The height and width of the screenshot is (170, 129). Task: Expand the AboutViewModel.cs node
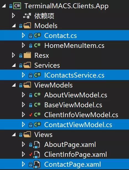[23, 95]
